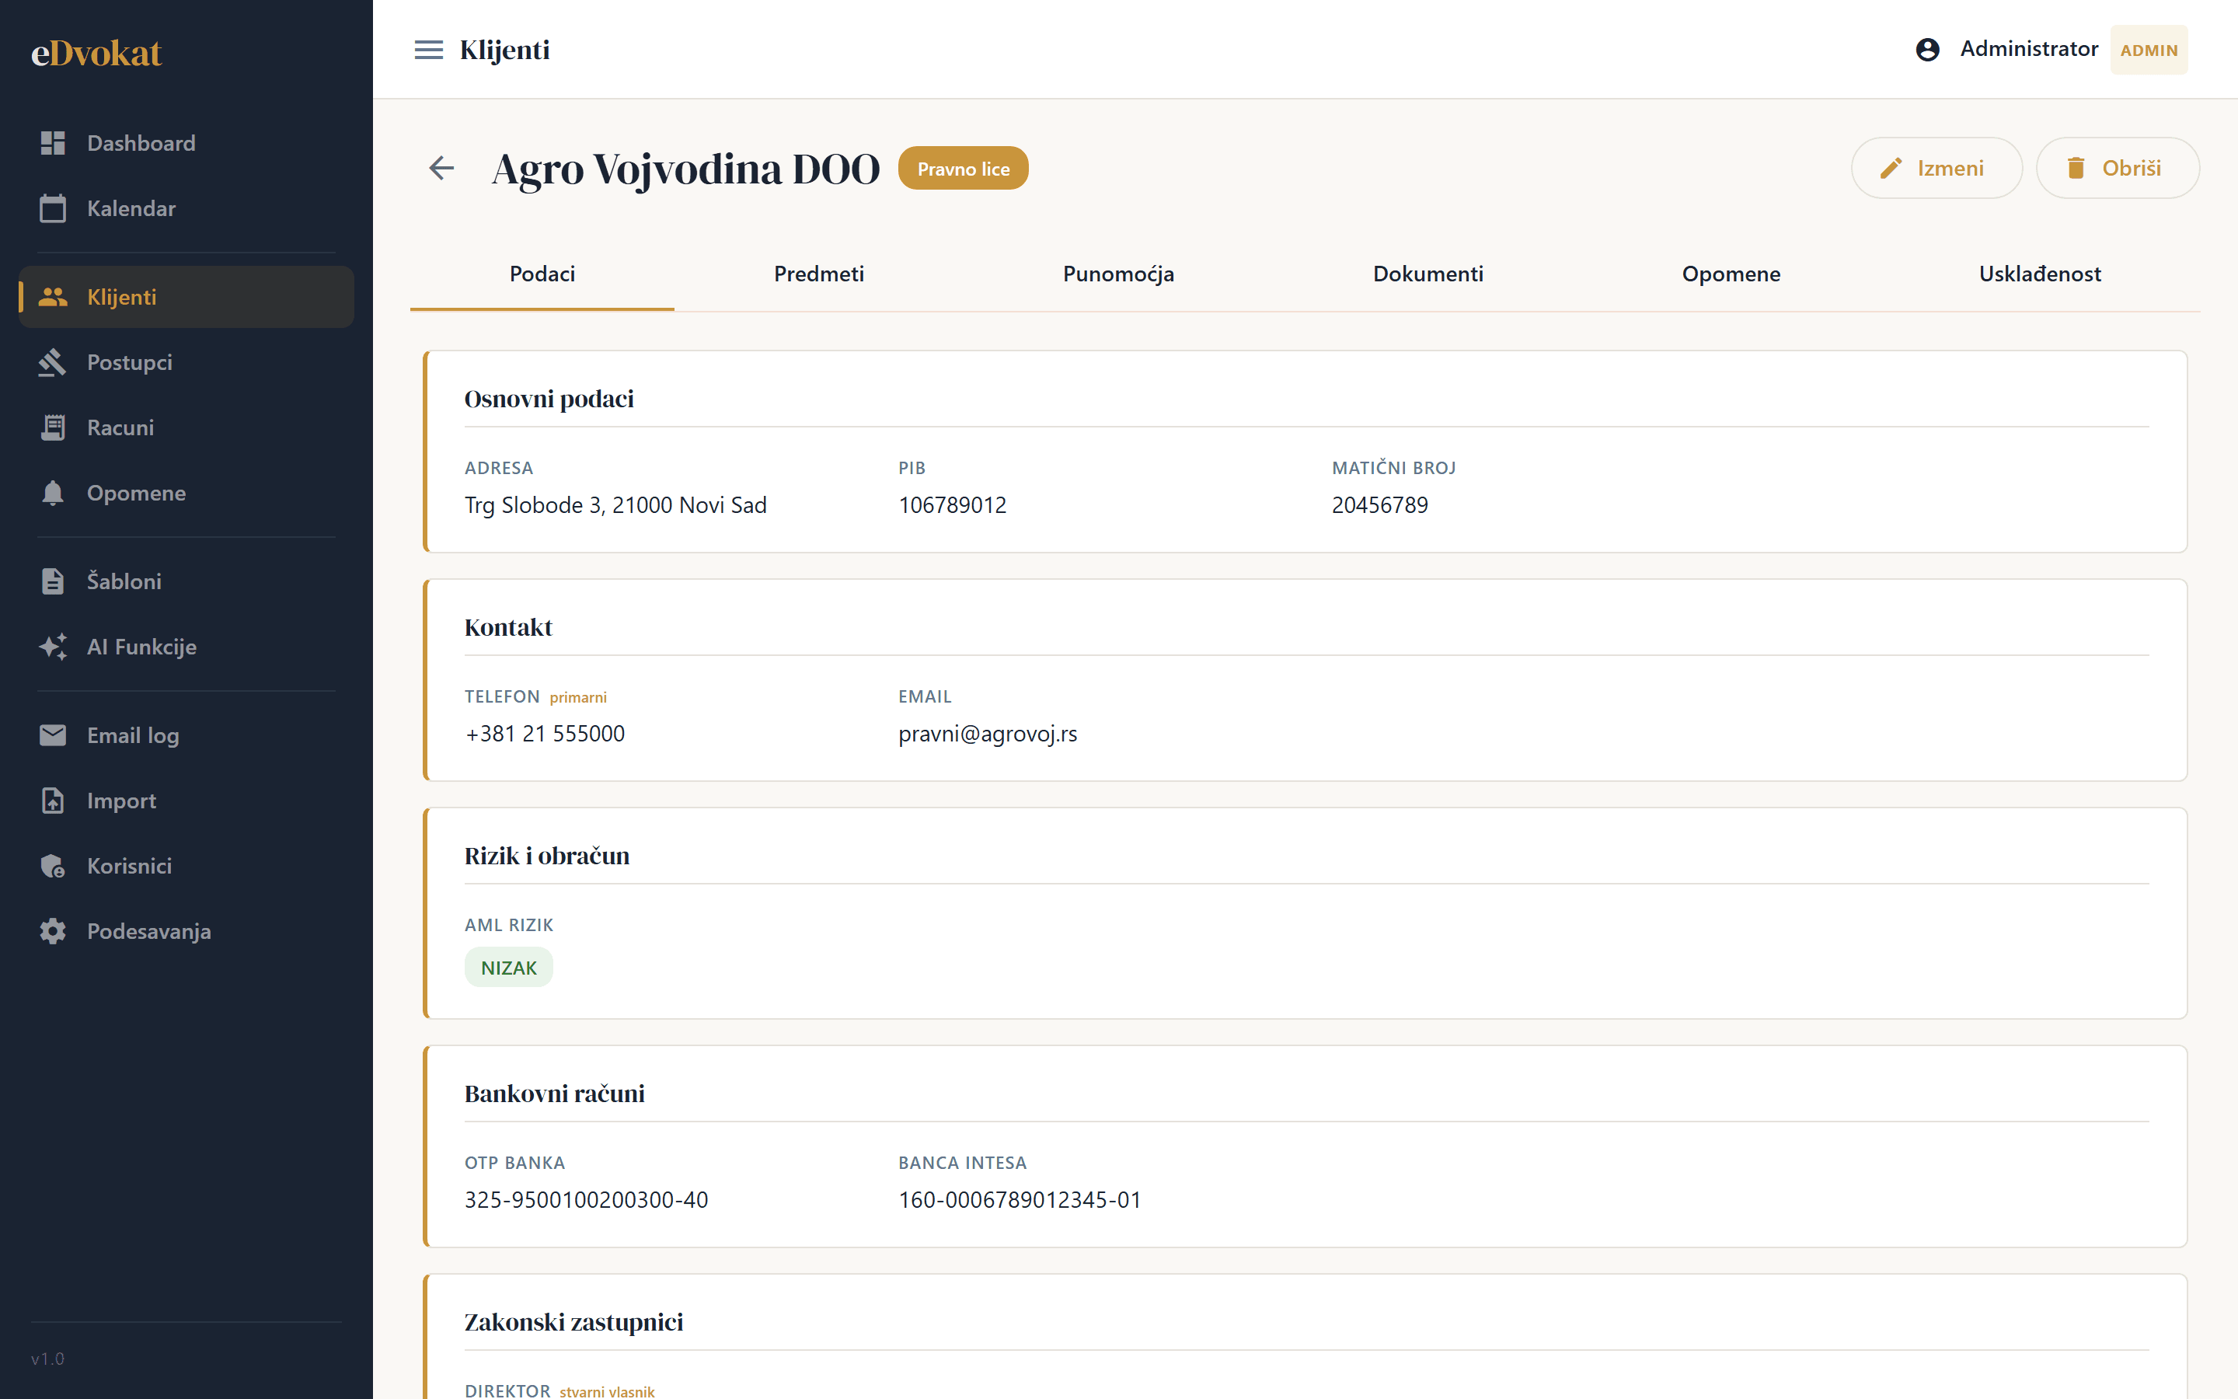The width and height of the screenshot is (2238, 1399).
Task: Click the Obriši delete button
Action: click(x=2117, y=167)
